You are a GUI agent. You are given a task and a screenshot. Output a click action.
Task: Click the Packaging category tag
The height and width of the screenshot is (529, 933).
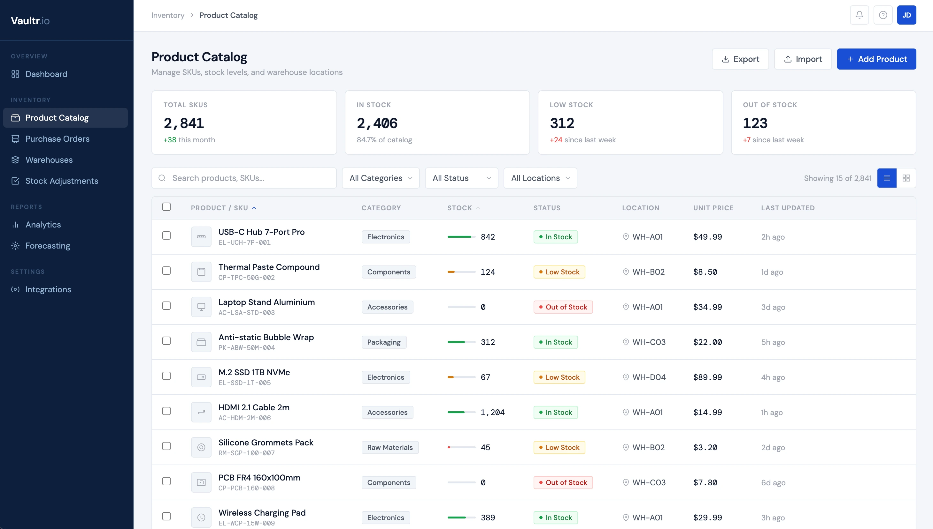[x=384, y=342]
